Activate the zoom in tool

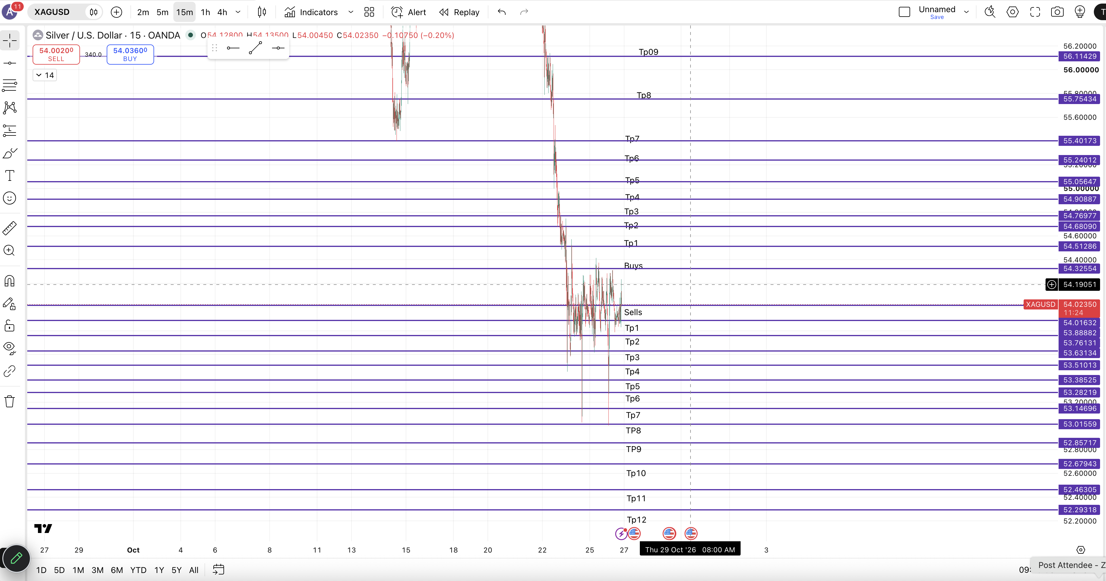[x=9, y=250]
